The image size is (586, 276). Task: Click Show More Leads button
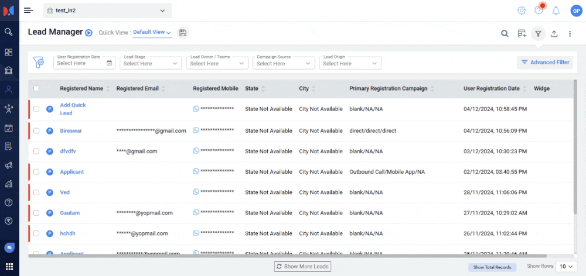pos(303,266)
